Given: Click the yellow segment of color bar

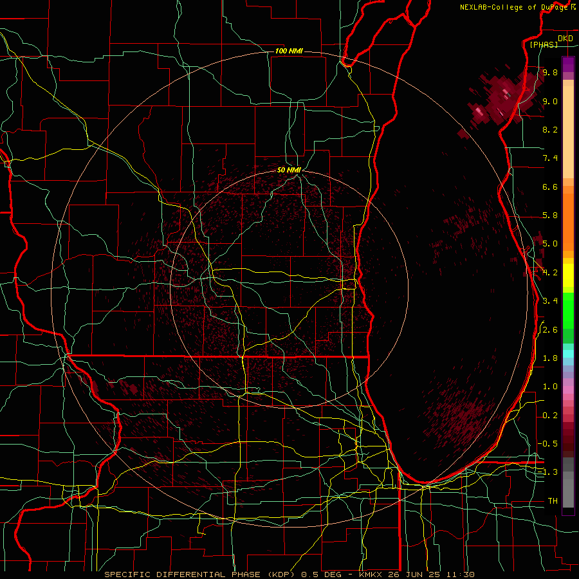Looking at the screenshot, I should tap(568, 275).
